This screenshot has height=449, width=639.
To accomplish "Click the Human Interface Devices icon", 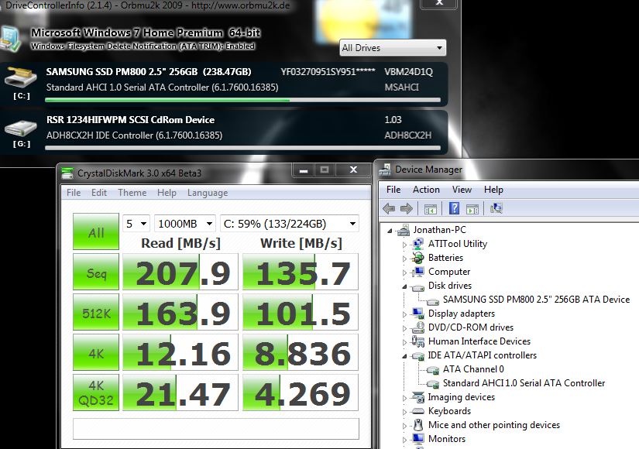I will click(417, 341).
